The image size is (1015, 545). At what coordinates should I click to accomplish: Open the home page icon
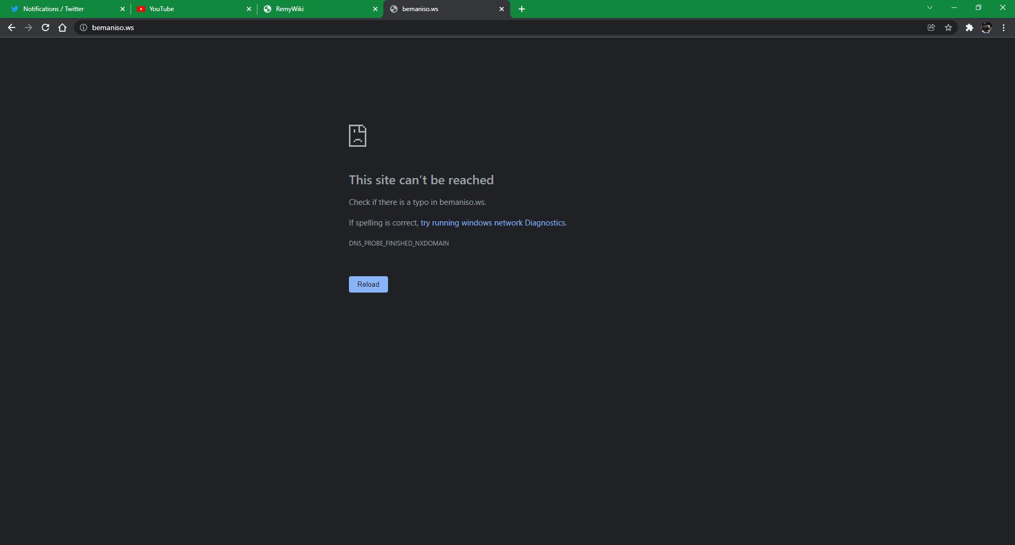click(62, 27)
